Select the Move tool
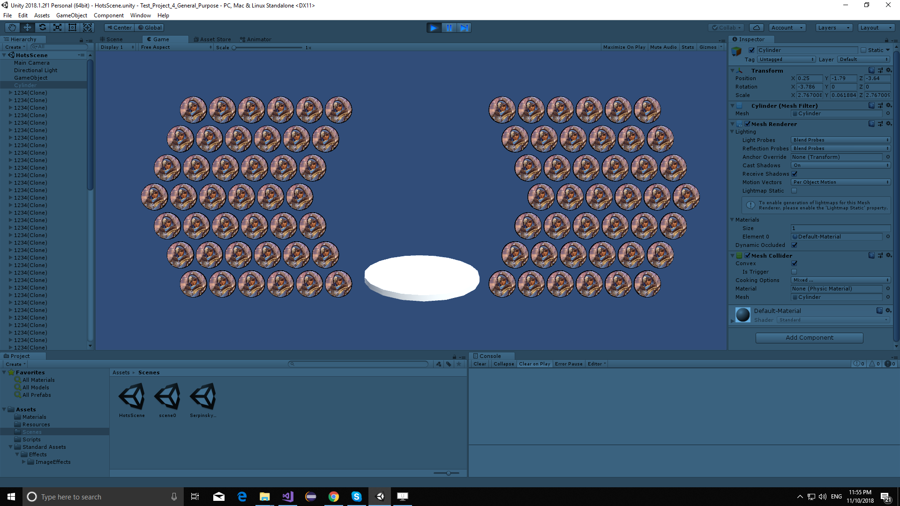The height and width of the screenshot is (506, 900). (27, 28)
